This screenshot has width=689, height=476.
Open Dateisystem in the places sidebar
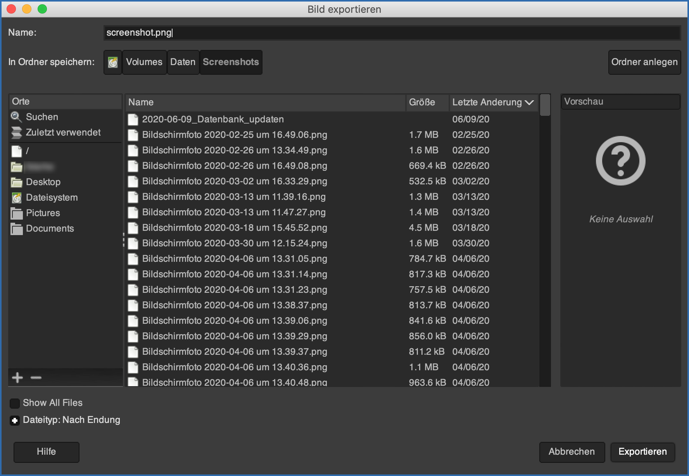click(x=52, y=198)
